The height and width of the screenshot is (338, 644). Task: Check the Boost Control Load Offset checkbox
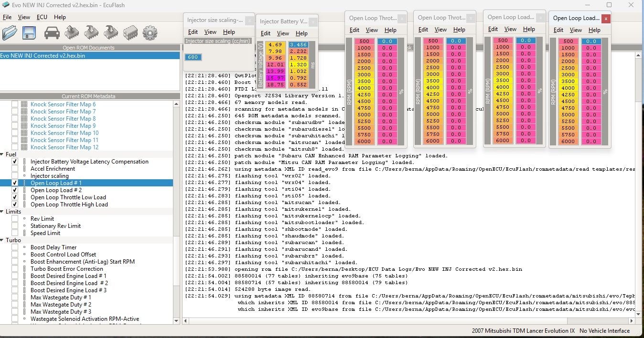15,255
